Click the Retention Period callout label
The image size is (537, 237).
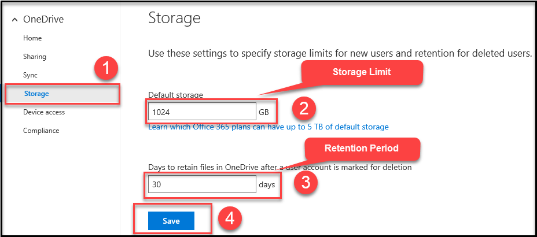[x=361, y=149]
